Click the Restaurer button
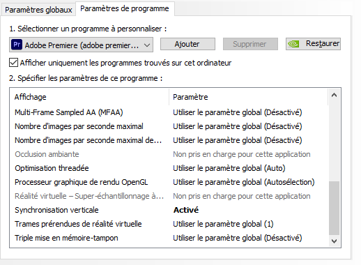 [x=313, y=44]
